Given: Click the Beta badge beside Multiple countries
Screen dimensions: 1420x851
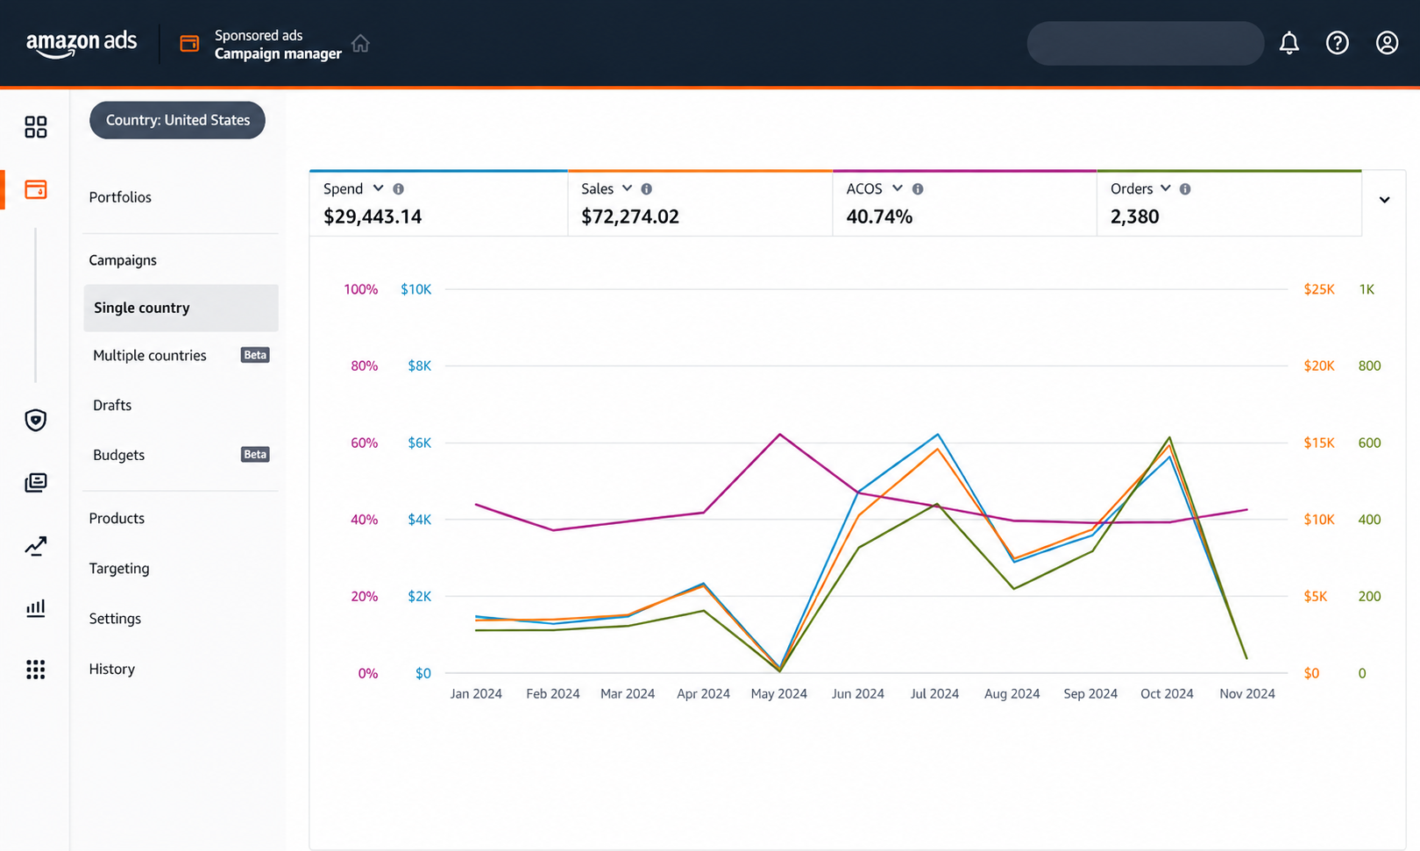Looking at the screenshot, I should point(255,355).
